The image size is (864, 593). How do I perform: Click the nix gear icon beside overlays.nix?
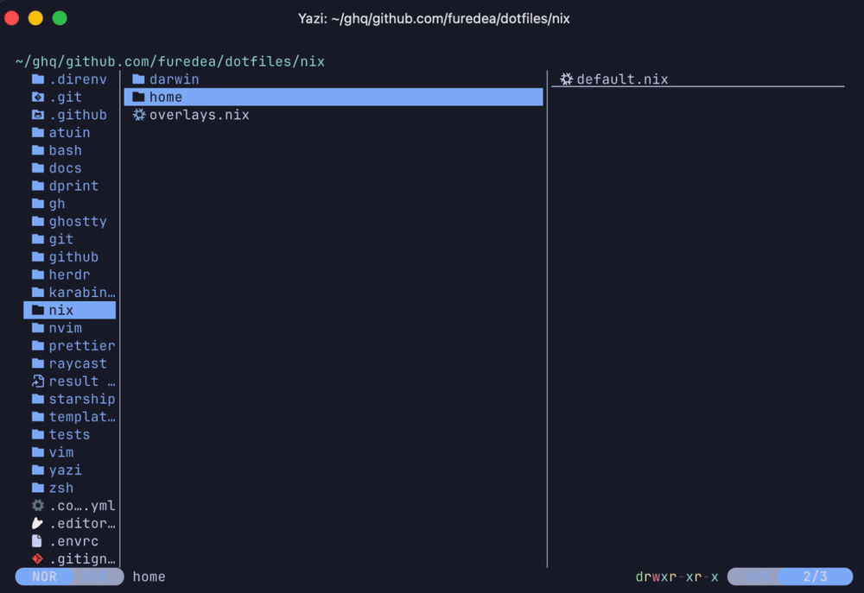pos(139,115)
